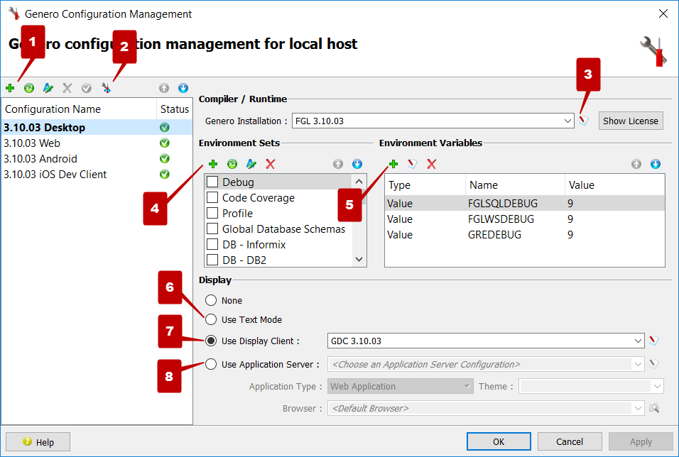Move environment set down
This screenshot has height=457, width=679.
click(357, 164)
